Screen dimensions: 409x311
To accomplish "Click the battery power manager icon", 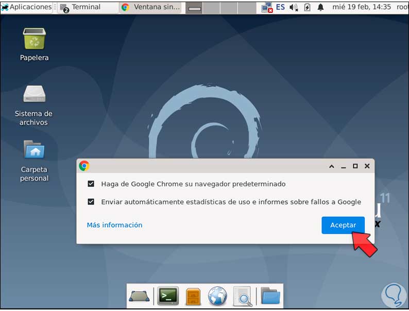I will click(x=308, y=7).
